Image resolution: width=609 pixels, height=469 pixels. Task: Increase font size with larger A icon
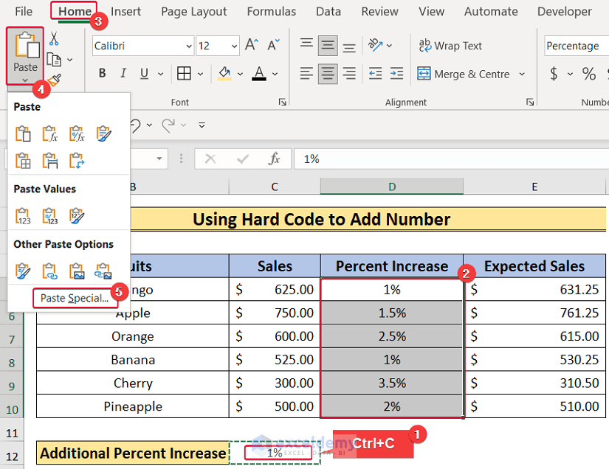tap(251, 45)
